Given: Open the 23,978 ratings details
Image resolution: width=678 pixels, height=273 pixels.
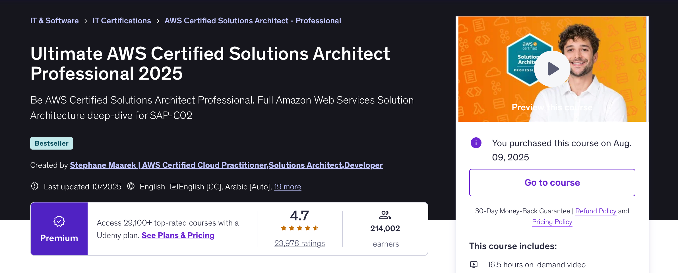Looking at the screenshot, I should click(299, 243).
